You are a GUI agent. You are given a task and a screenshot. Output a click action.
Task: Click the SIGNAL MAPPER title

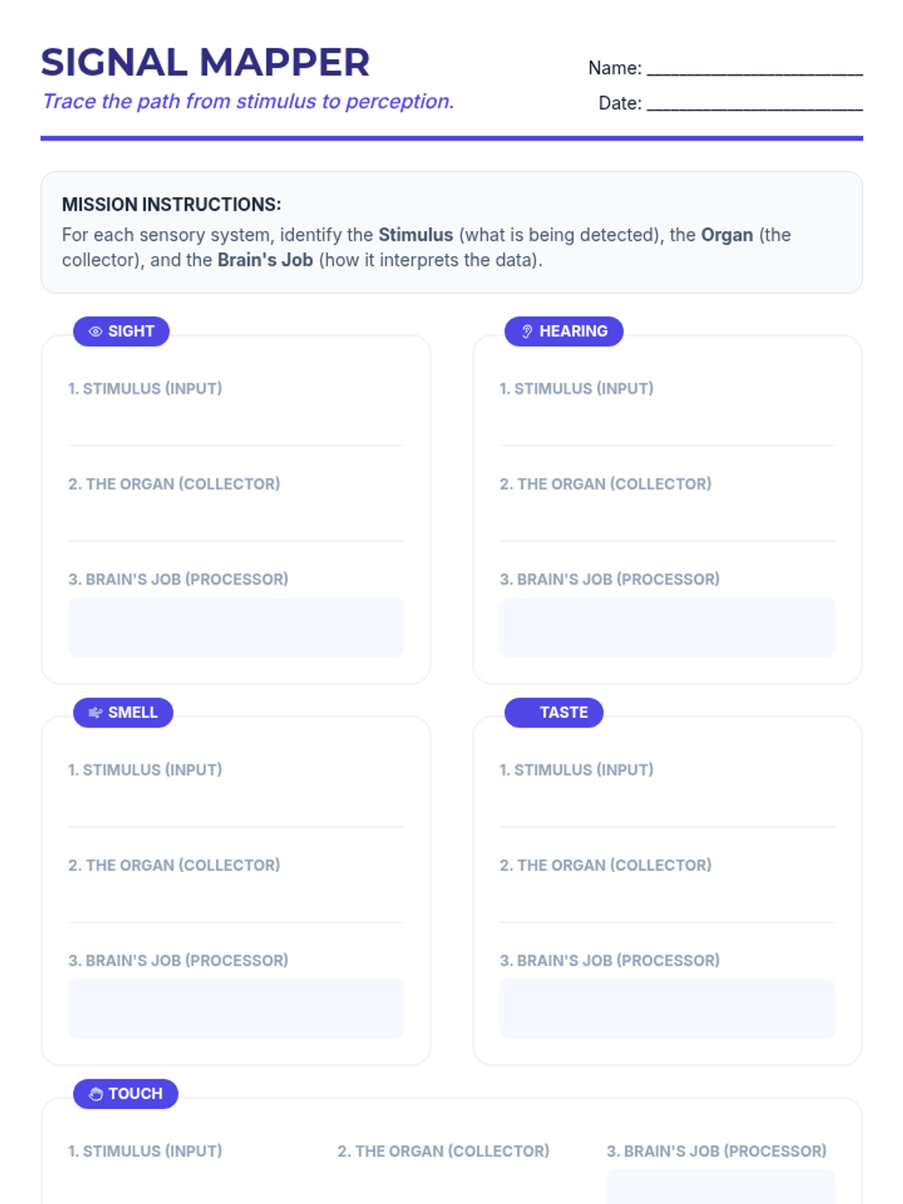(205, 62)
